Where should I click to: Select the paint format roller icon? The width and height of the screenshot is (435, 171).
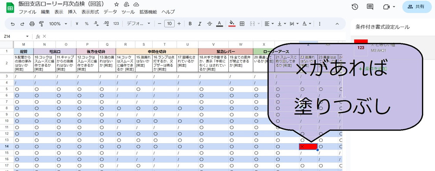click(x=42, y=24)
